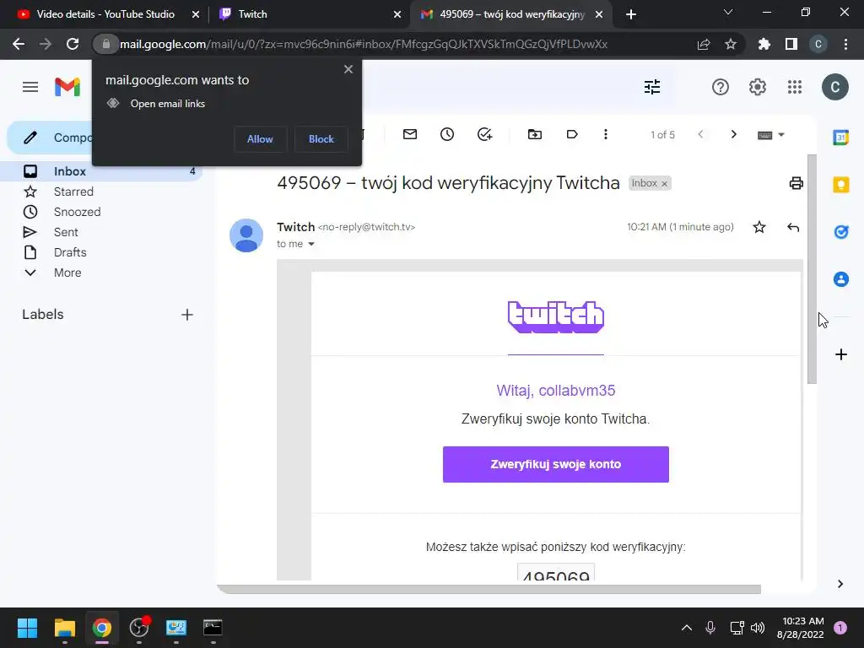Open volume control in system tray
This screenshot has width=864, height=648.
[x=758, y=628]
